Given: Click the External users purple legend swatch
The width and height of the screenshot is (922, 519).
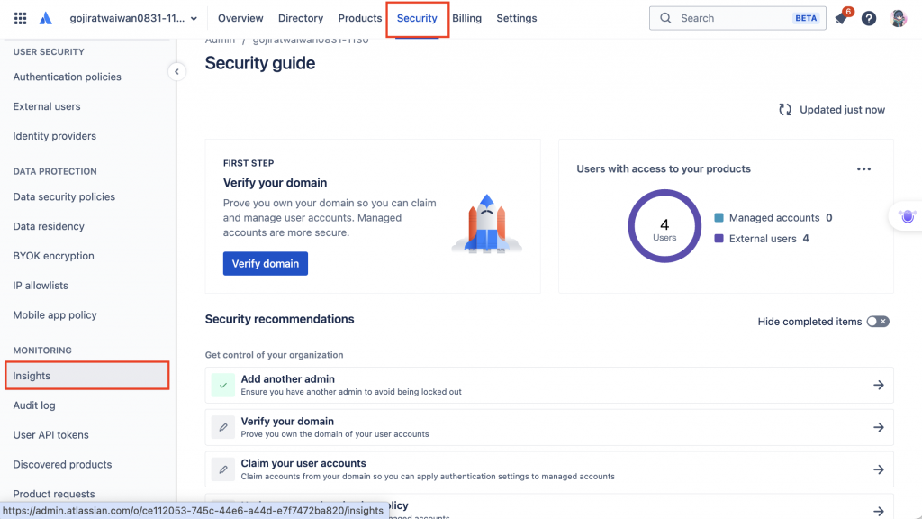Looking at the screenshot, I should click(719, 238).
